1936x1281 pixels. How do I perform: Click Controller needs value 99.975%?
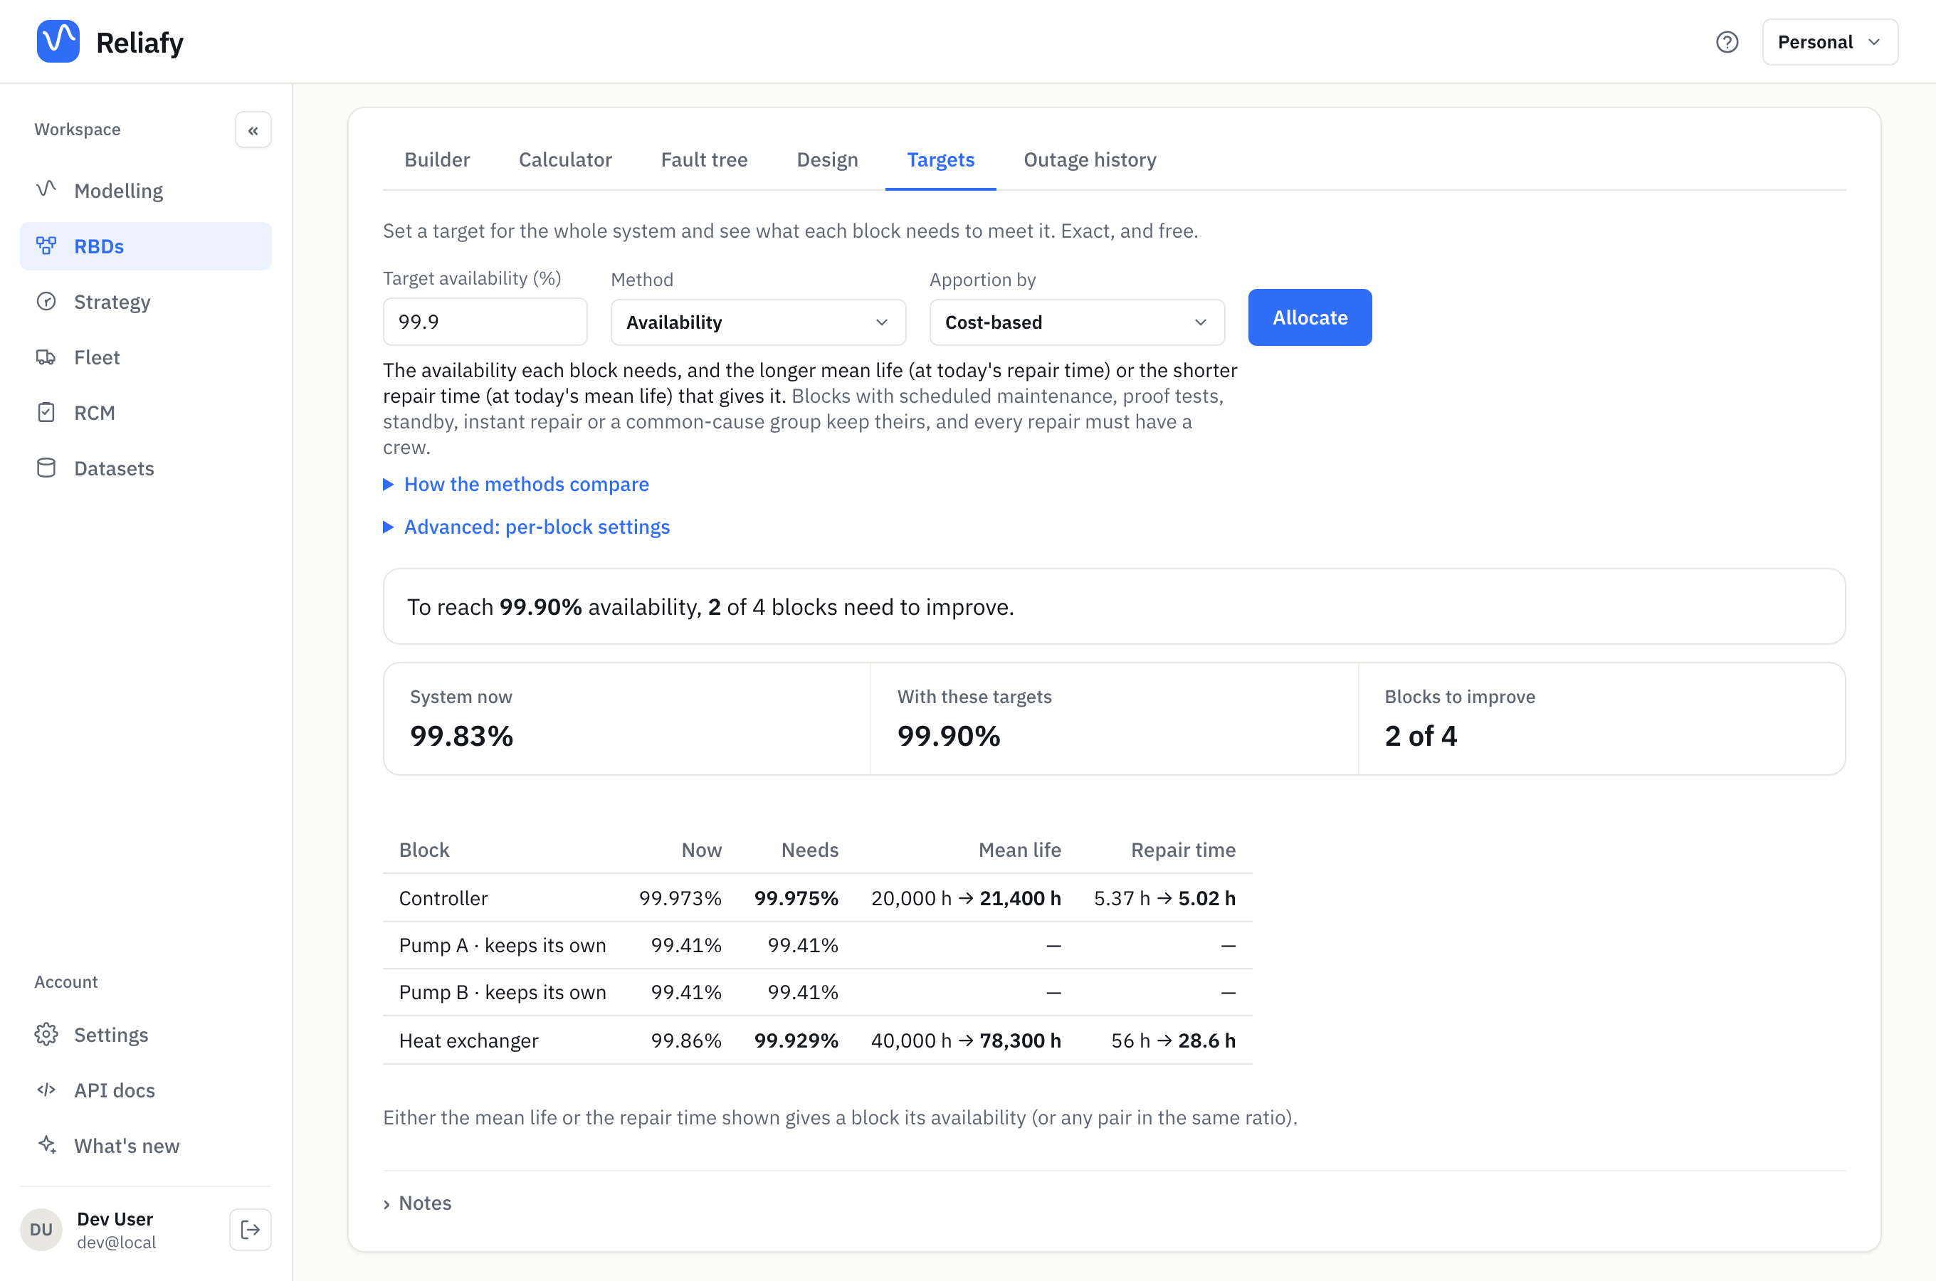(x=796, y=898)
